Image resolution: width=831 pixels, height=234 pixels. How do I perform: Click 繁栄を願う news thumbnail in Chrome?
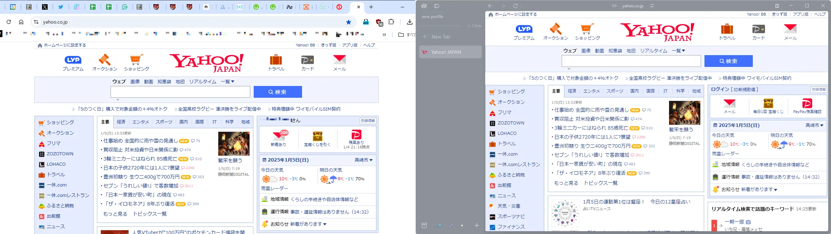pyautogui.click(x=234, y=144)
